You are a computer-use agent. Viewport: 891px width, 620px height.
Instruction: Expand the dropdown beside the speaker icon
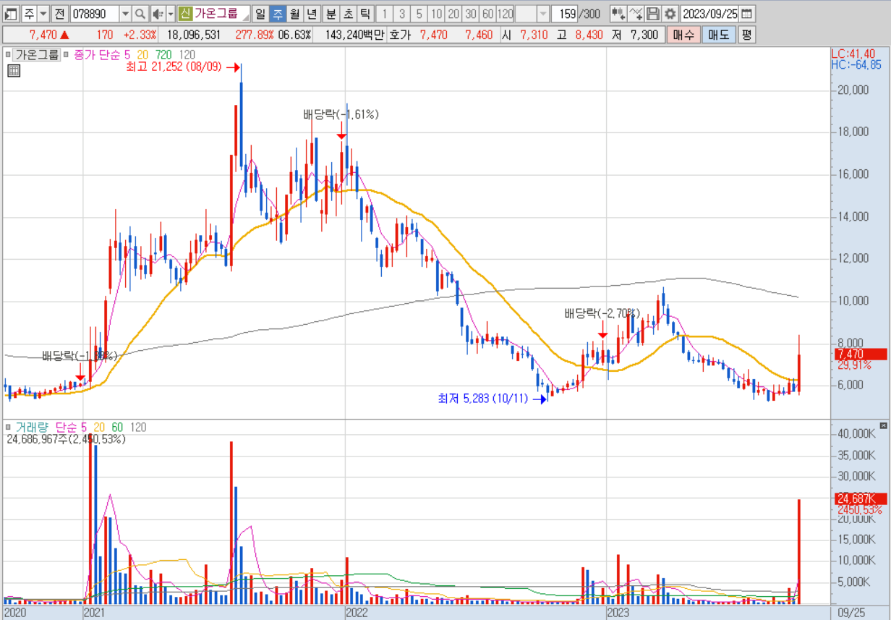[171, 14]
